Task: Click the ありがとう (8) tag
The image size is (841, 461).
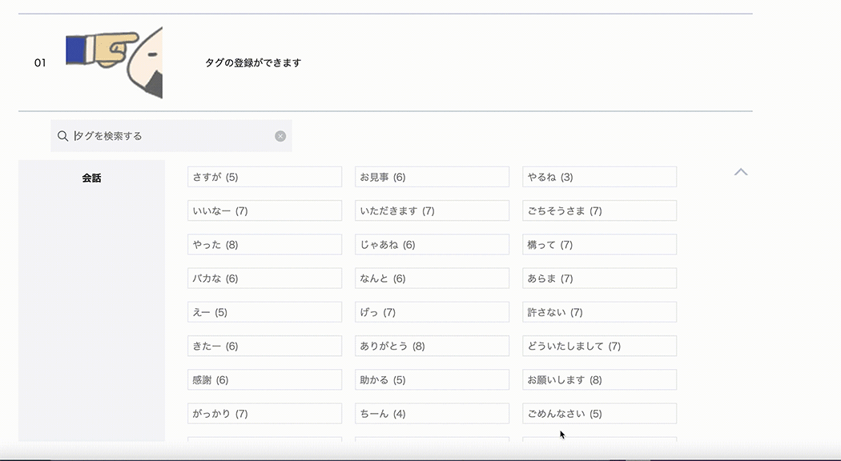Action: tap(432, 346)
